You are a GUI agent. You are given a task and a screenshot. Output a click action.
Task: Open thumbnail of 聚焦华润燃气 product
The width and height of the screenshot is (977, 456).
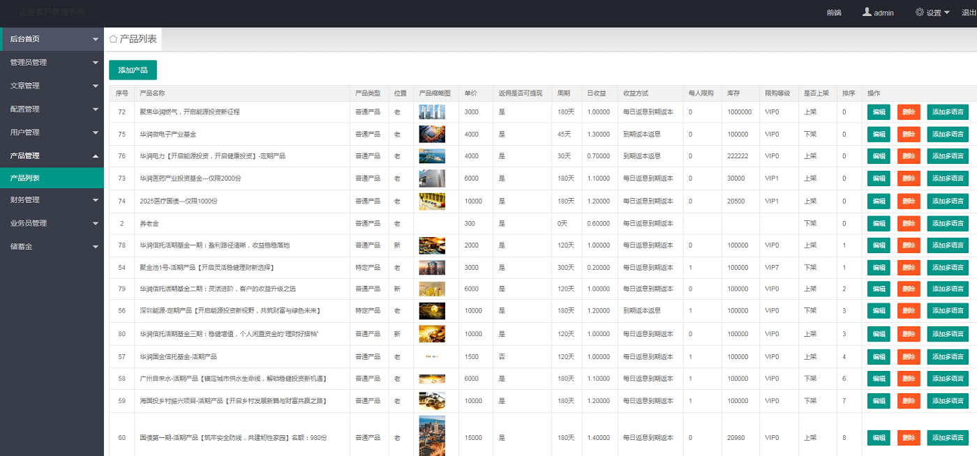[x=432, y=112]
